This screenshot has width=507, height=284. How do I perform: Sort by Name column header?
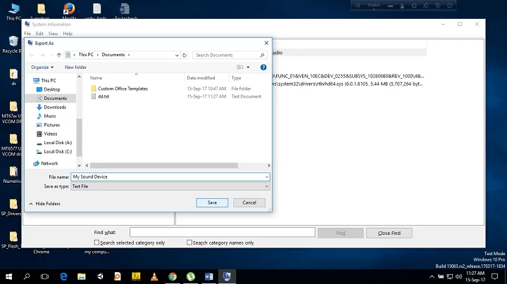[x=96, y=78]
